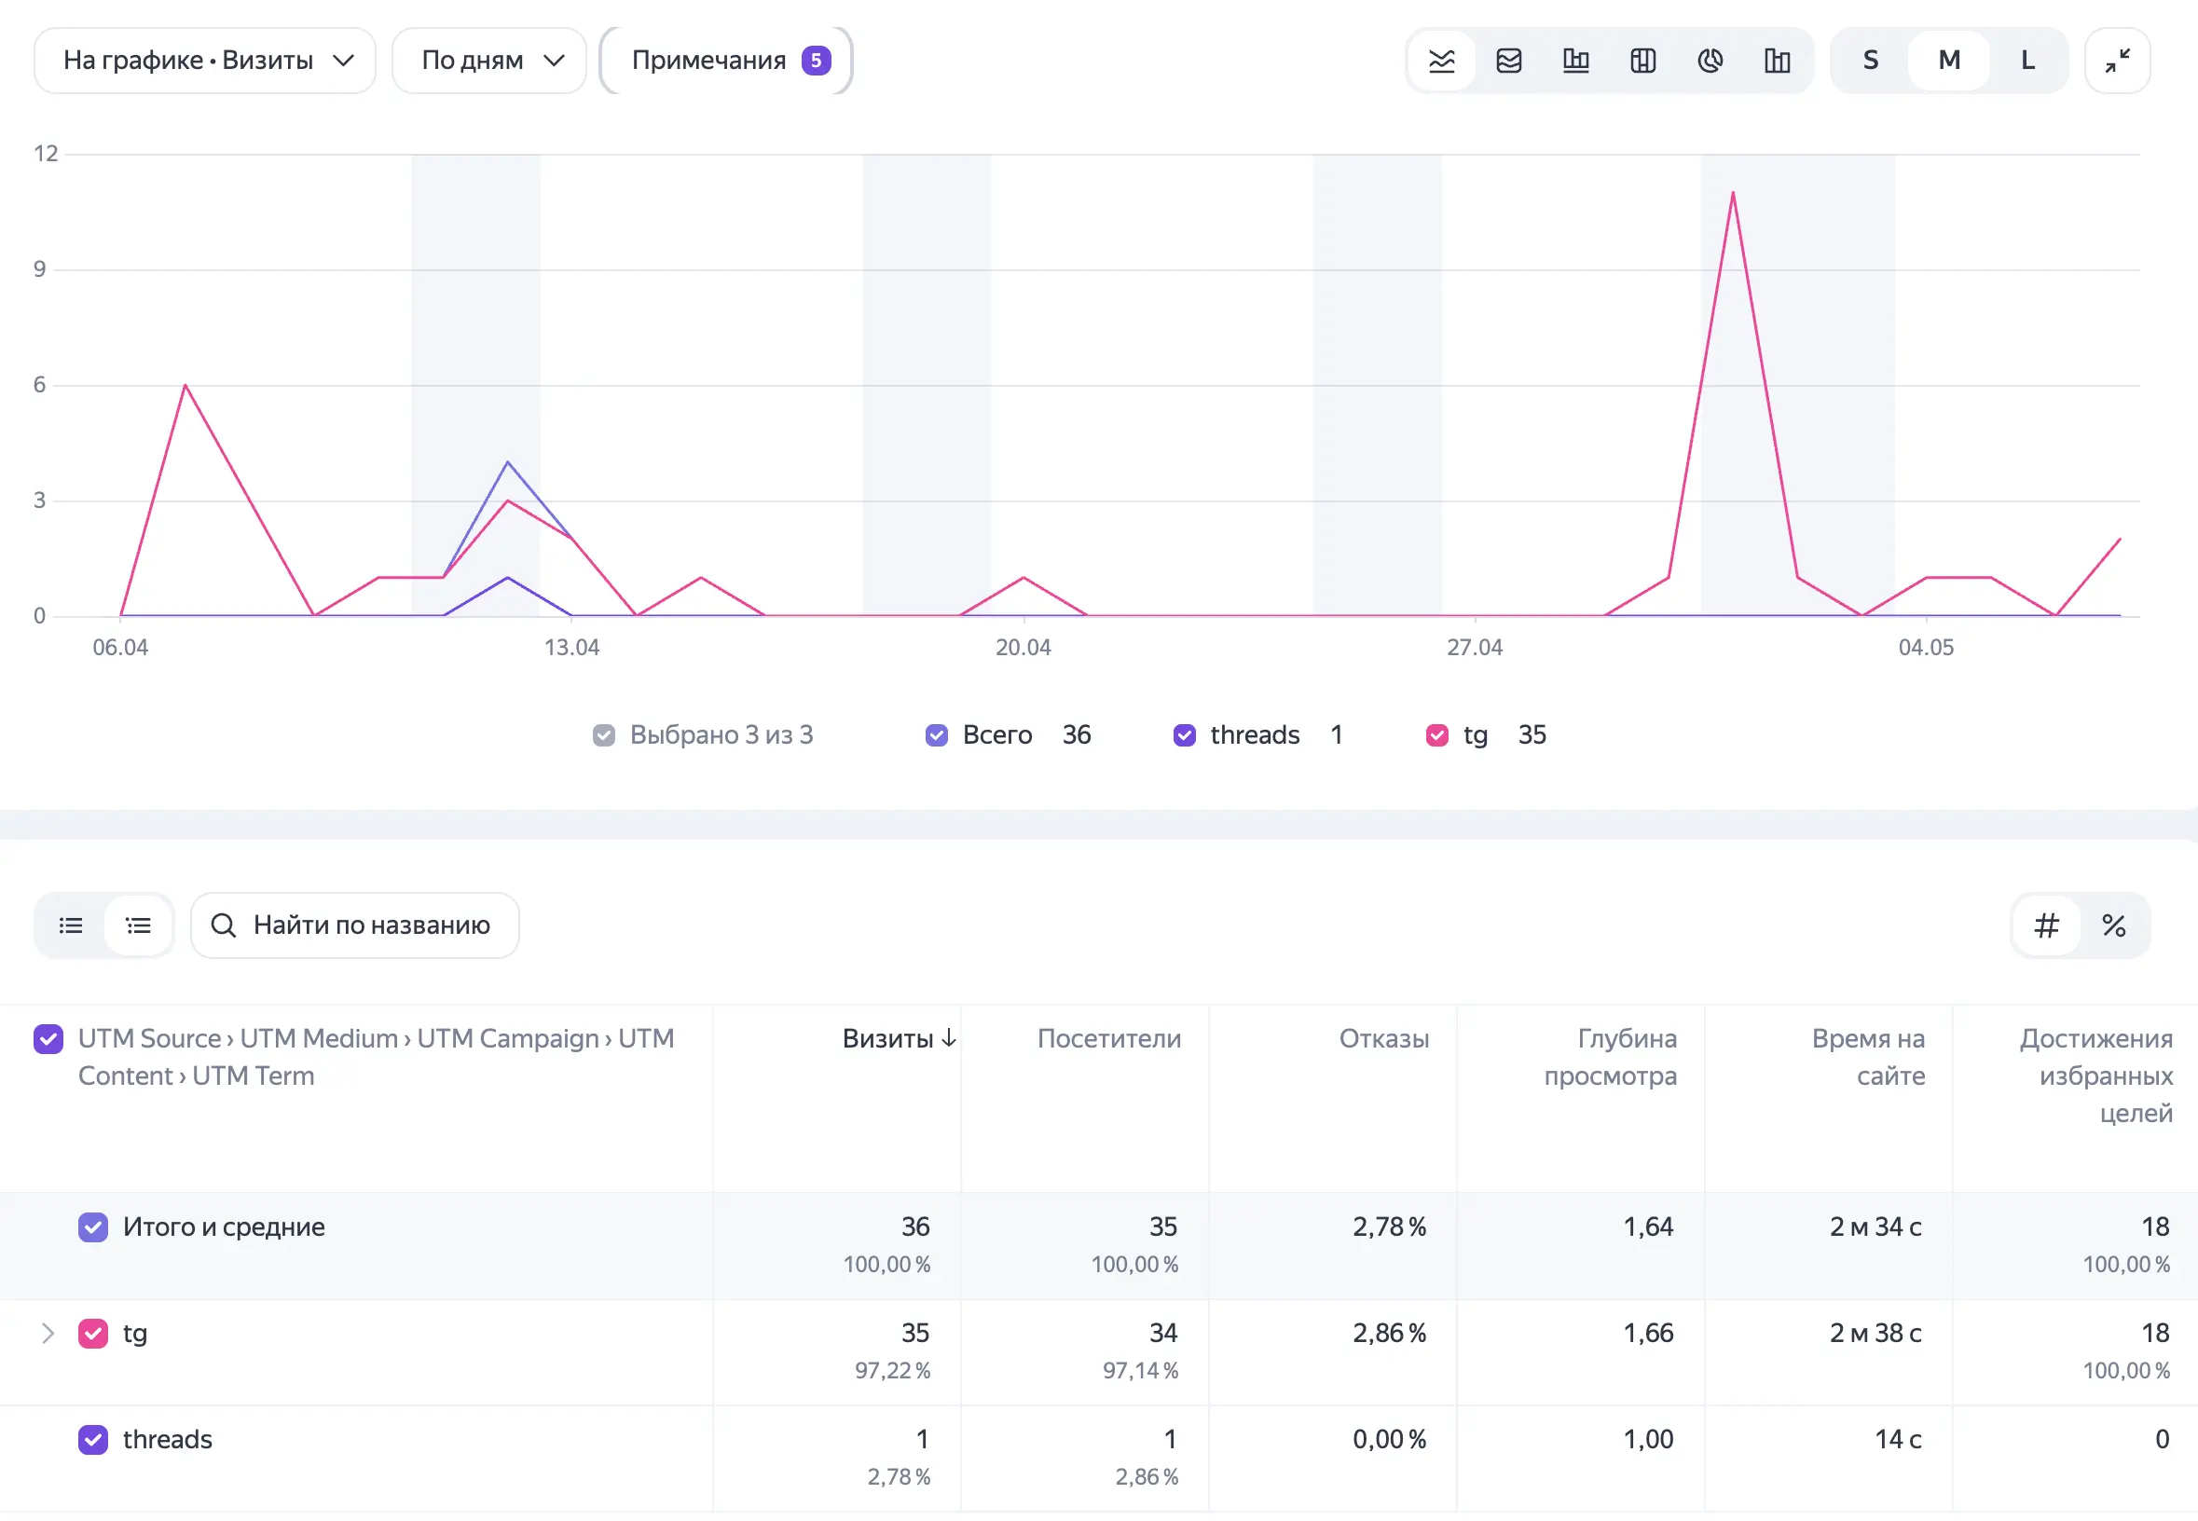This screenshot has width=2198, height=1521.
Task: Uncheck the Итого и средние checkbox
Action: tap(92, 1226)
